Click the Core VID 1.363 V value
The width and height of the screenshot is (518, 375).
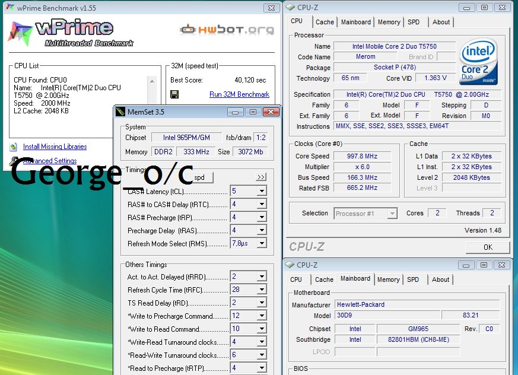[x=436, y=78]
